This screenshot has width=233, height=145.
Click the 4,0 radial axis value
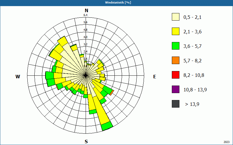point(85,37)
